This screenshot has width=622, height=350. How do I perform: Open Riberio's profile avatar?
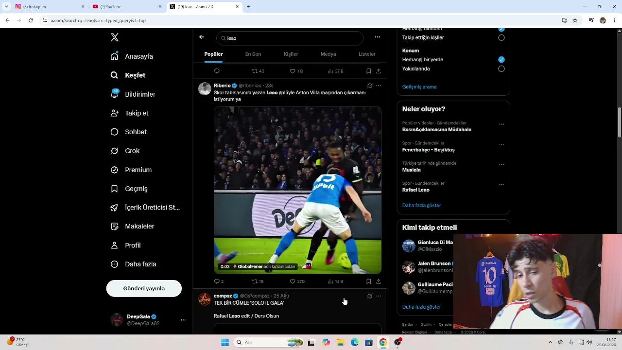pos(205,89)
